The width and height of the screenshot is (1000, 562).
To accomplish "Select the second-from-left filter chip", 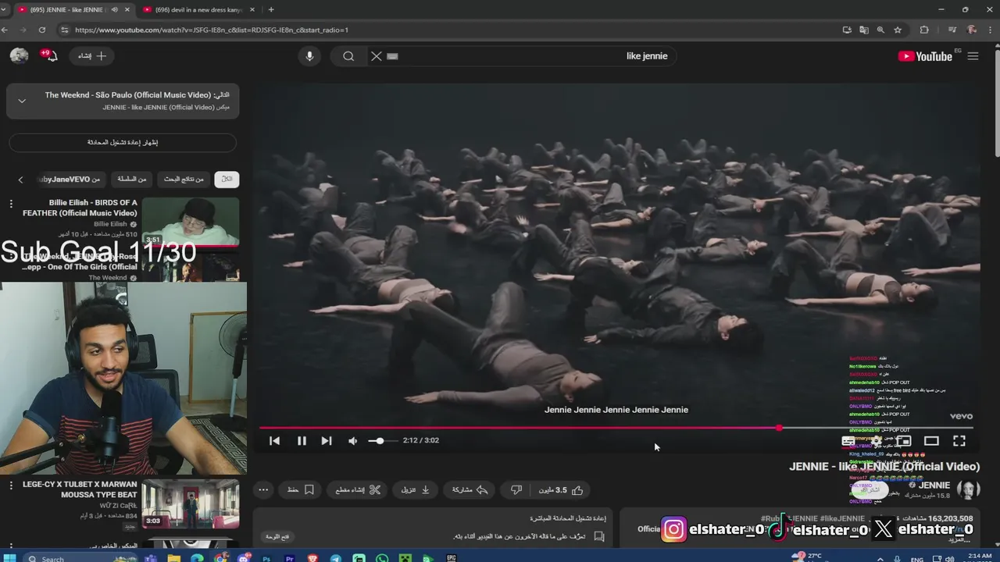I will coord(132,180).
